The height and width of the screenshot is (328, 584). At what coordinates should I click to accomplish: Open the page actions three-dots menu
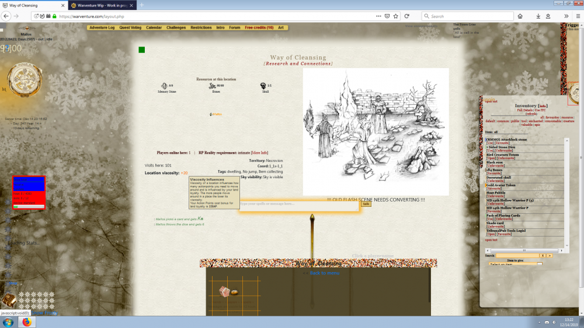(378, 16)
